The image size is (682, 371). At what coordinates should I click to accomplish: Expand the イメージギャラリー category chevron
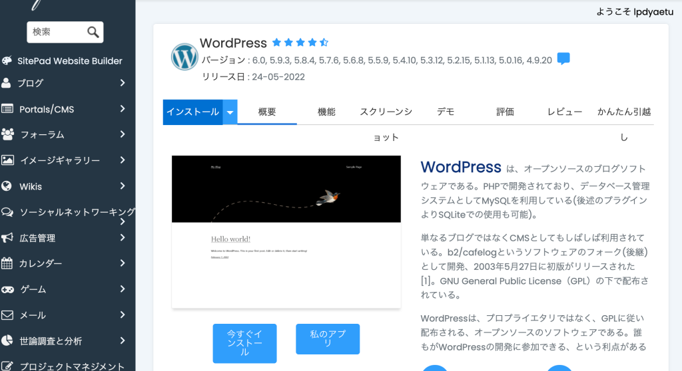tap(123, 160)
